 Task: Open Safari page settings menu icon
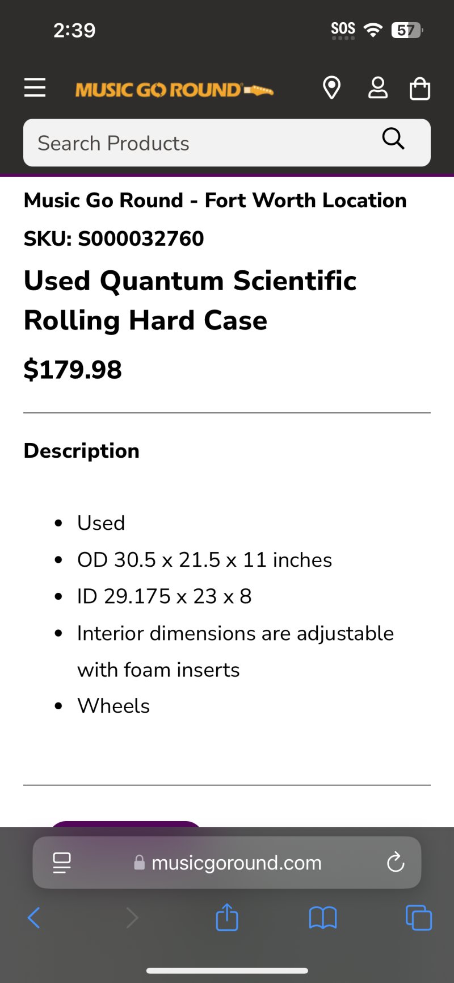62,863
